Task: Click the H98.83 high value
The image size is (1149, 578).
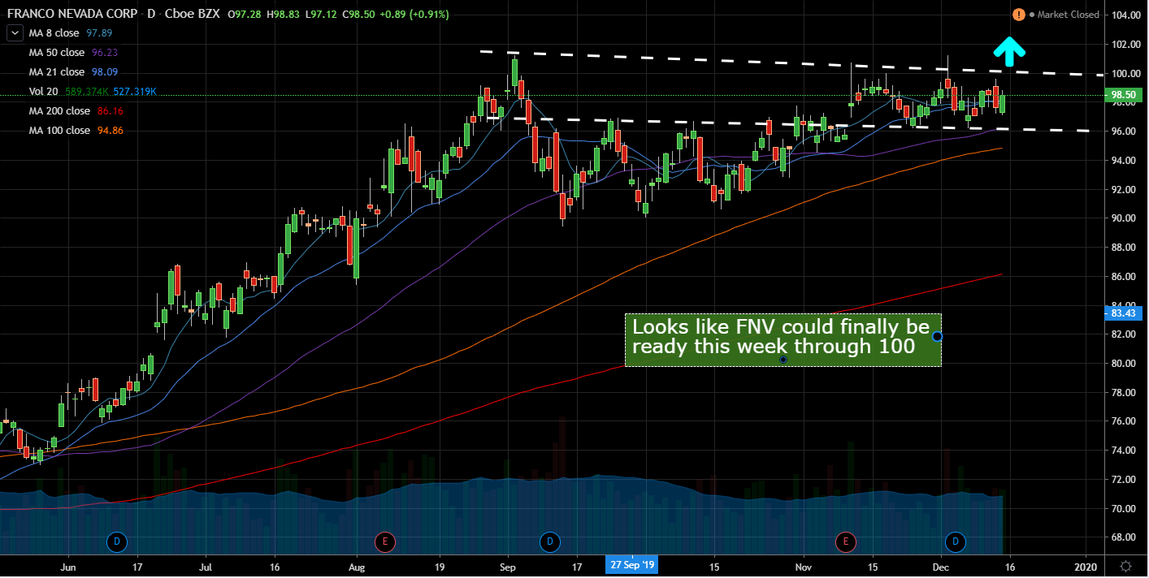Action: coord(281,15)
